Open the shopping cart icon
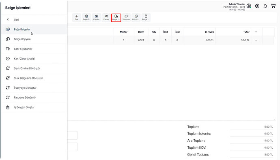This screenshot has height=160, width=280. pos(273,6)
